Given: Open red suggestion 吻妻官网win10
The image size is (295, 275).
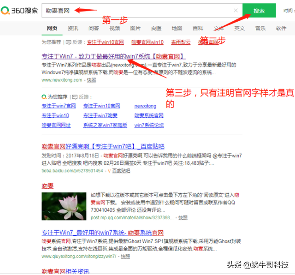Looking at the screenshot, I should click(x=147, y=42).
